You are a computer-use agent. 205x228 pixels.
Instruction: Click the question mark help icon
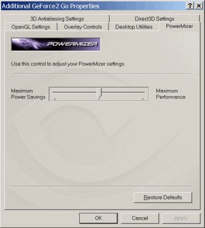coord(190,6)
